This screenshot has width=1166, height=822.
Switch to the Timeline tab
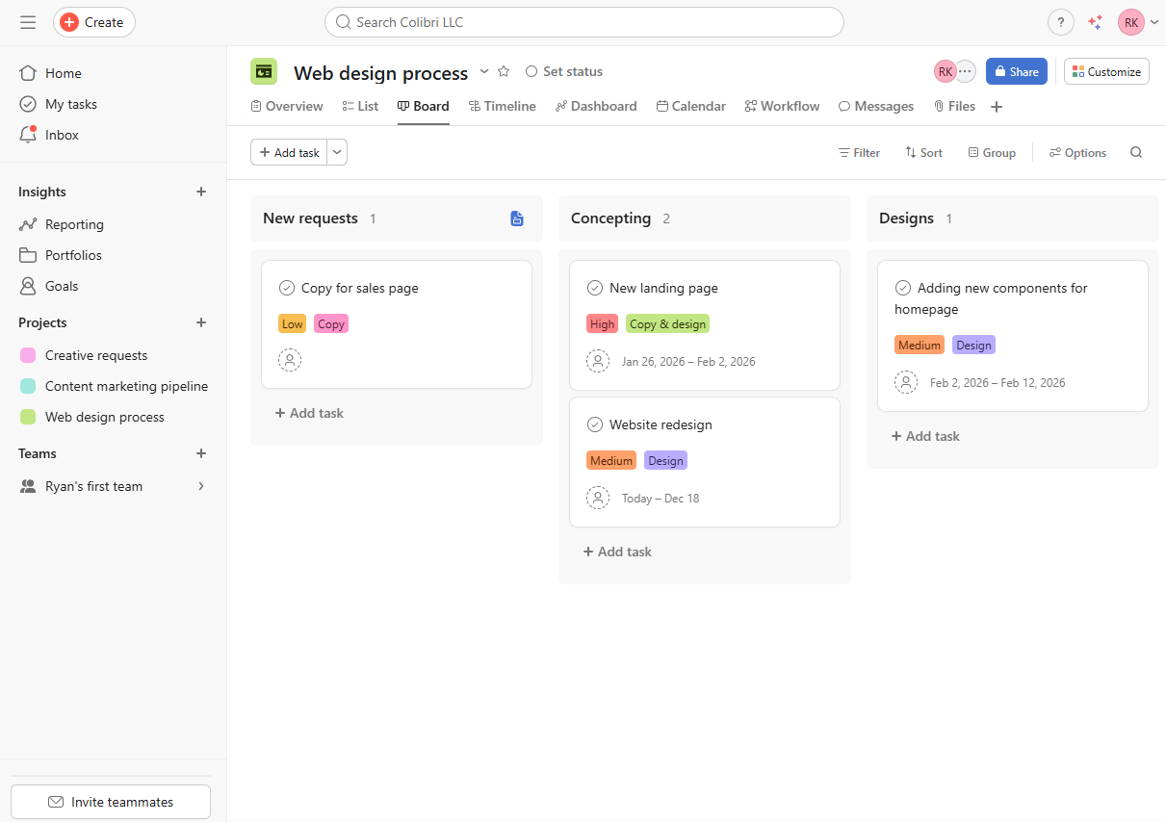coord(503,106)
